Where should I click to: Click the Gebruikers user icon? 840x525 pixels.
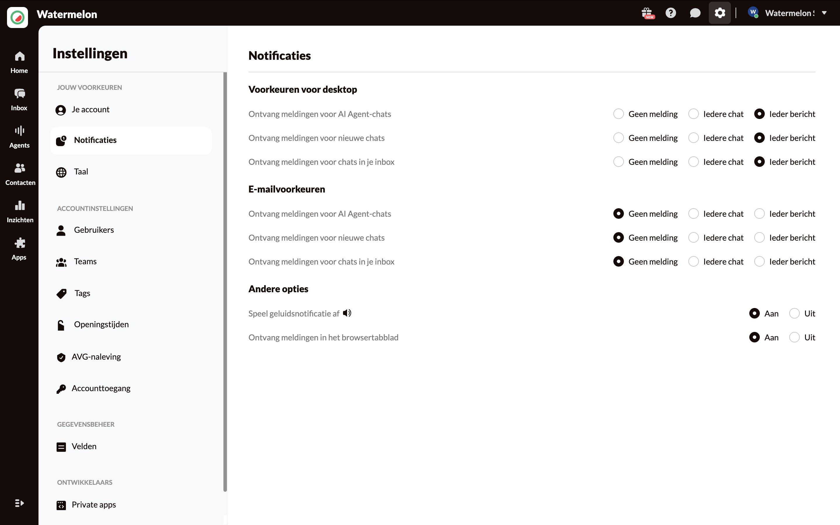(x=61, y=230)
